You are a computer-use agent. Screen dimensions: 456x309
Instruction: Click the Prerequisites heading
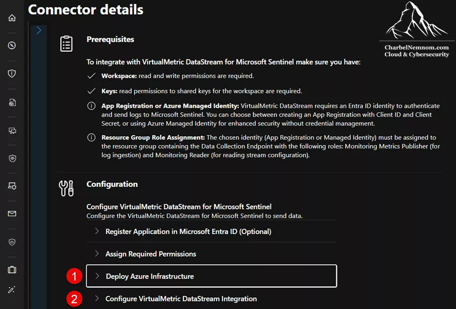110,39
